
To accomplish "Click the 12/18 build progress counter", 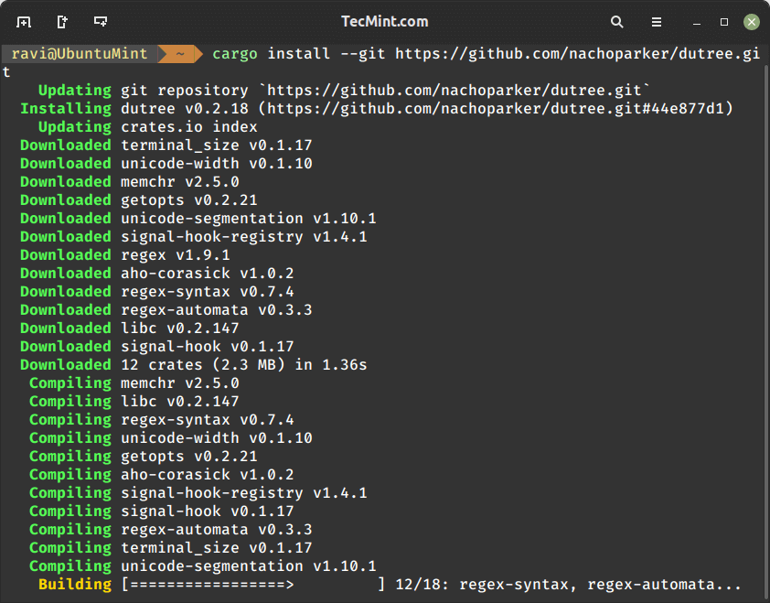I will (422, 585).
